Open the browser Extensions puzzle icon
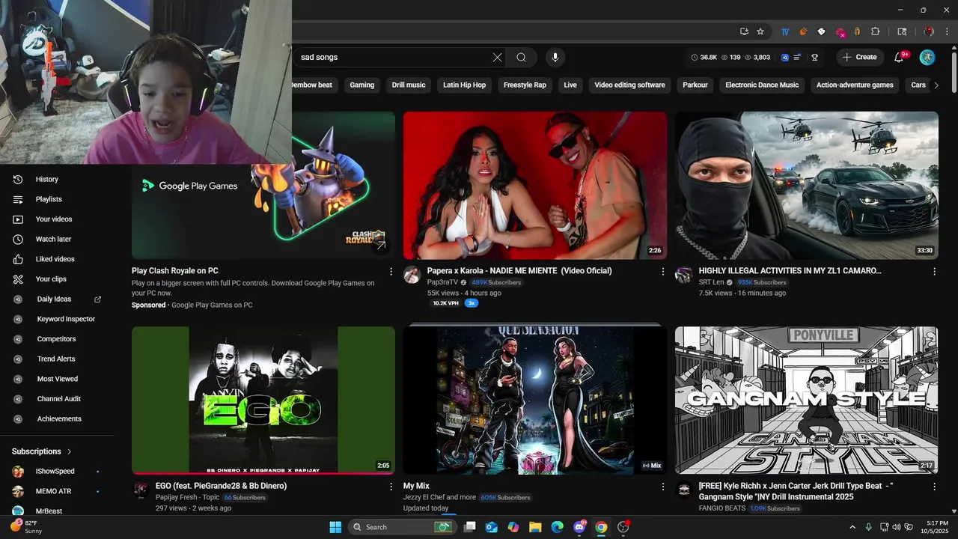Viewport: 958px width, 539px height. click(876, 31)
